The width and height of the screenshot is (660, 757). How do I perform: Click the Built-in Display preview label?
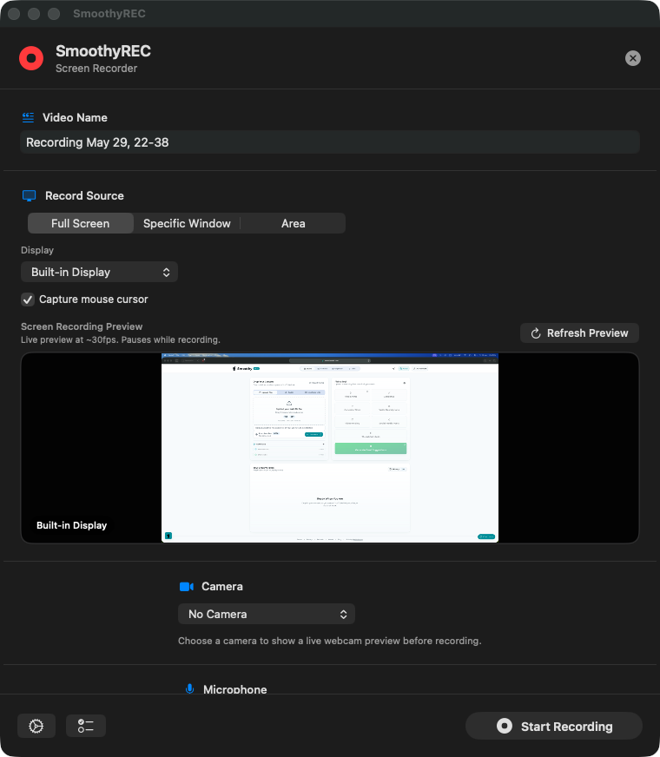click(71, 525)
